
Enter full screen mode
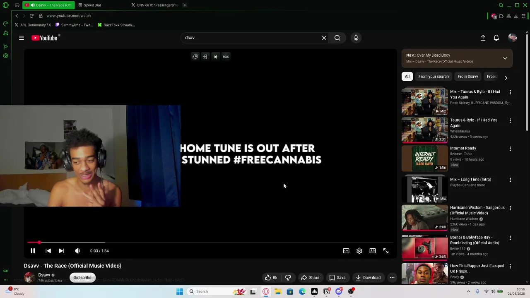click(386, 251)
